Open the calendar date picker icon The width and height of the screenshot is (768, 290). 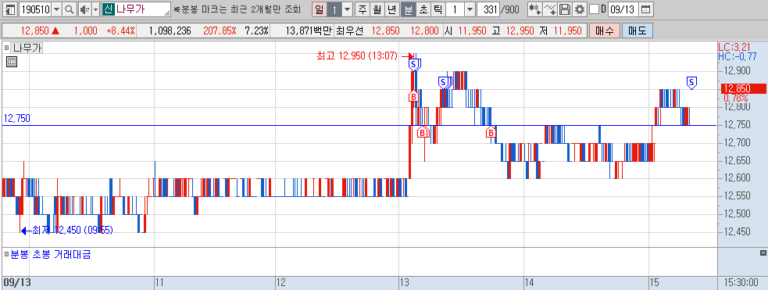pyautogui.click(x=646, y=9)
